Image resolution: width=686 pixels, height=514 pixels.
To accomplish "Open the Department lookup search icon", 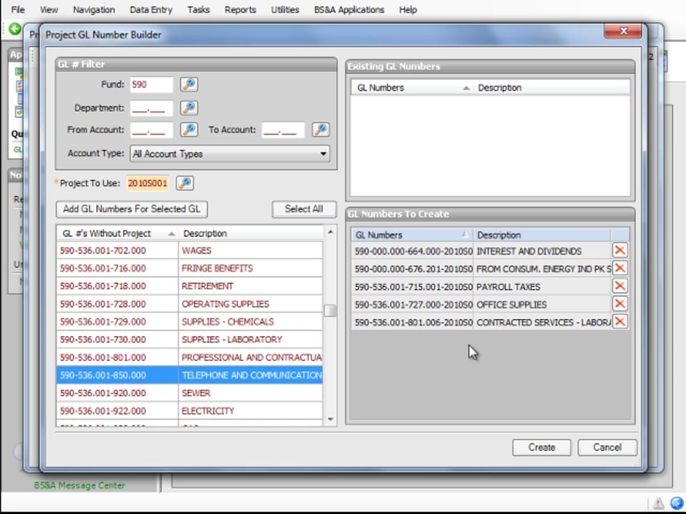I will (189, 108).
